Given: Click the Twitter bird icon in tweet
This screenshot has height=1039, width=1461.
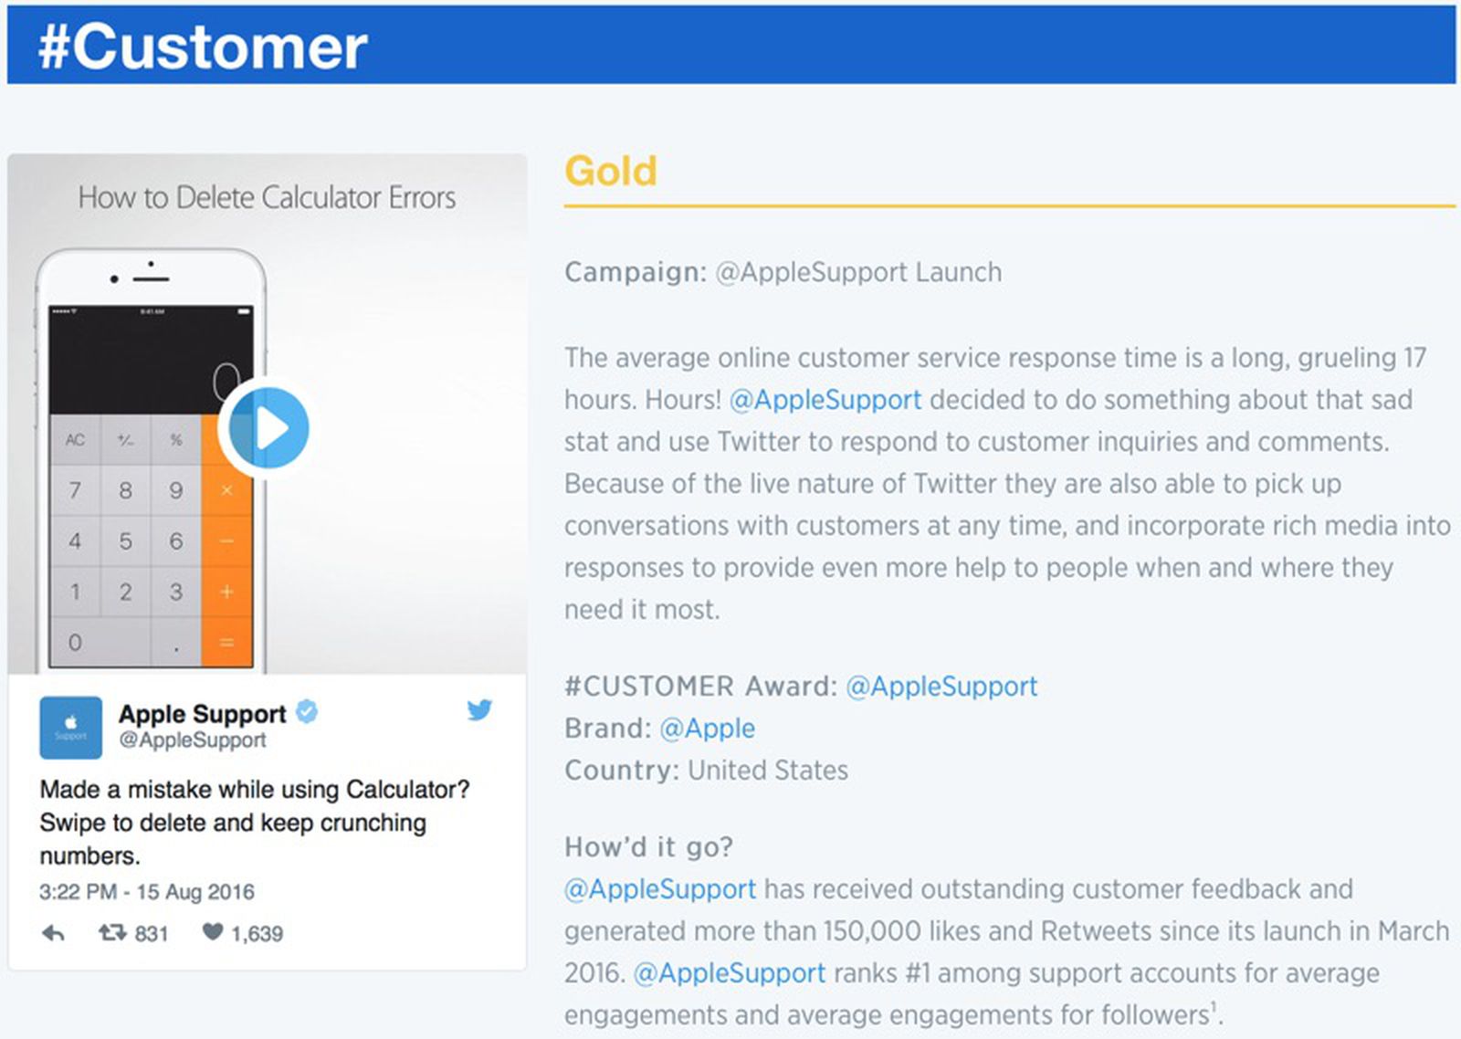Looking at the screenshot, I should (x=479, y=709).
